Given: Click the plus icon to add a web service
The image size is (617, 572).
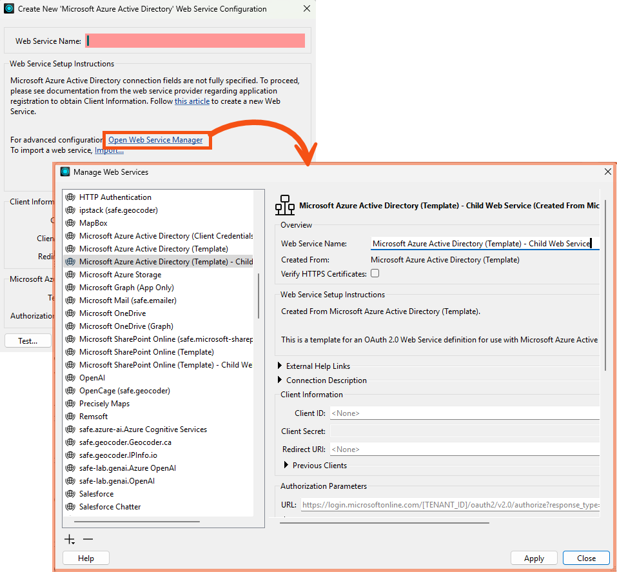Looking at the screenshot, I should (x=69, y=539).
